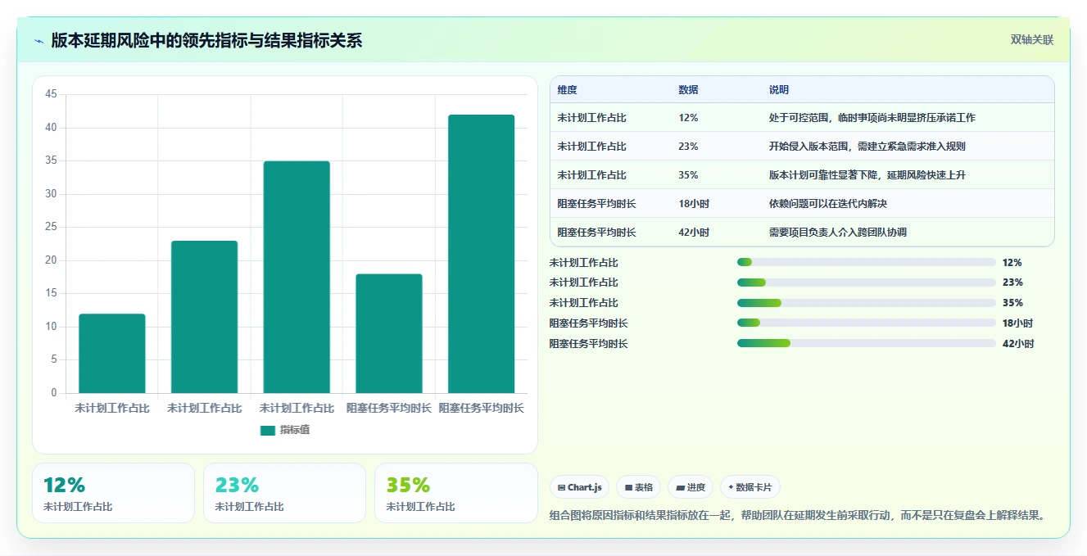Viewport: 1087px width, 556px height.
Task: Click the chart bar reaching value 23
Action: click(x=204, y=317)
